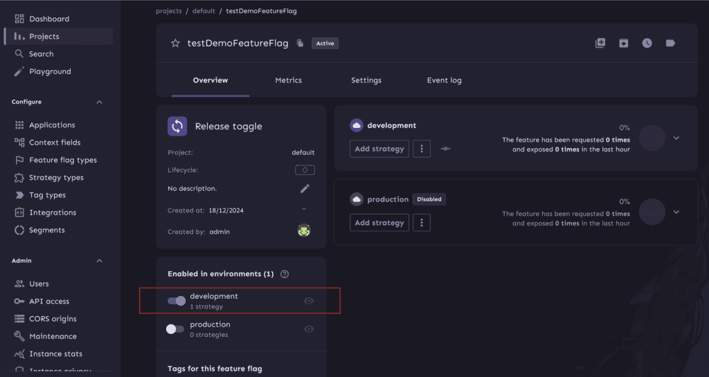Click help icon next to Enabled in environments

285,274
